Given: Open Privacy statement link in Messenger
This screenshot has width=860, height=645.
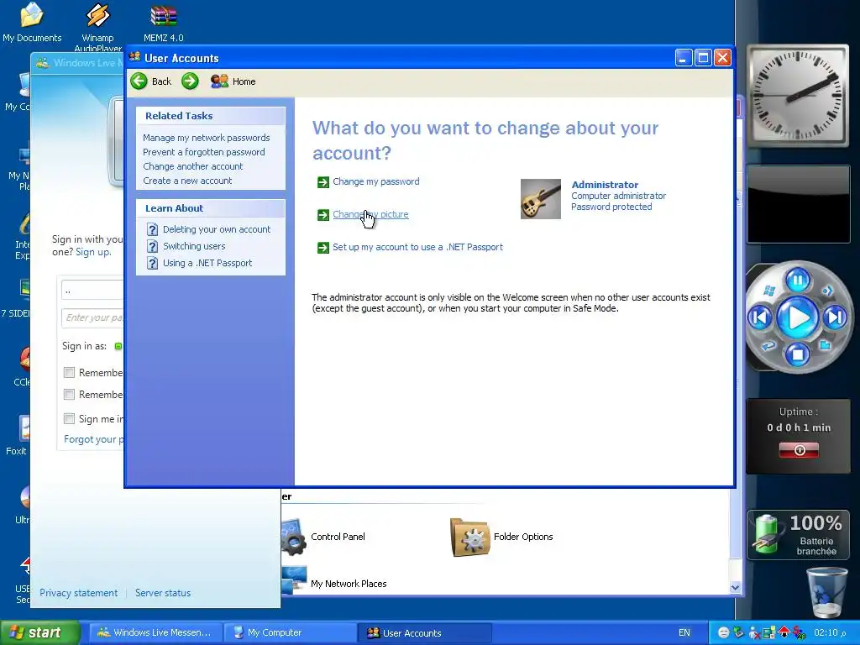Looking at the screenshot, I should [x=78, y=593].
